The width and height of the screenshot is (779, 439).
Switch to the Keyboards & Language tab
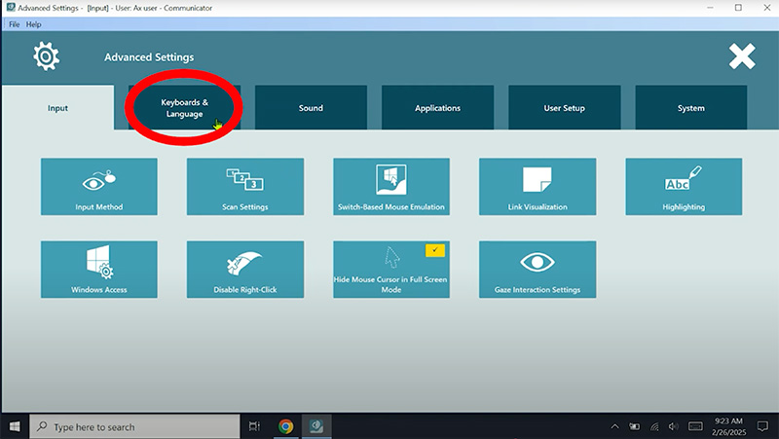click(184, 107)
